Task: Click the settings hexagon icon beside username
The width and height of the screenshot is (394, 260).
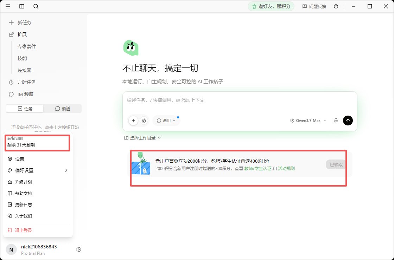Action: [x=79, y=249]
